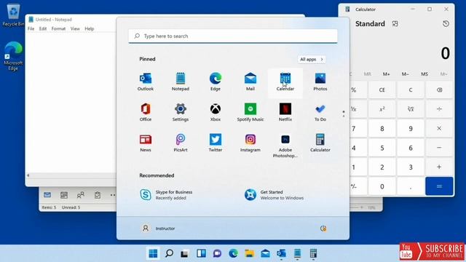Image resolution: width=466 pixels, height=262 pixels.
Task: Click the Microsoft Edge desktop shortcut
Action: [x=13, y=56]
